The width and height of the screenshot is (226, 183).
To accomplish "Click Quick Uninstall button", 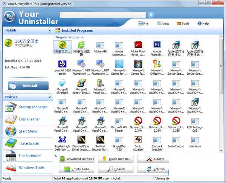I will pyautogui.click(x=116, y=159).
